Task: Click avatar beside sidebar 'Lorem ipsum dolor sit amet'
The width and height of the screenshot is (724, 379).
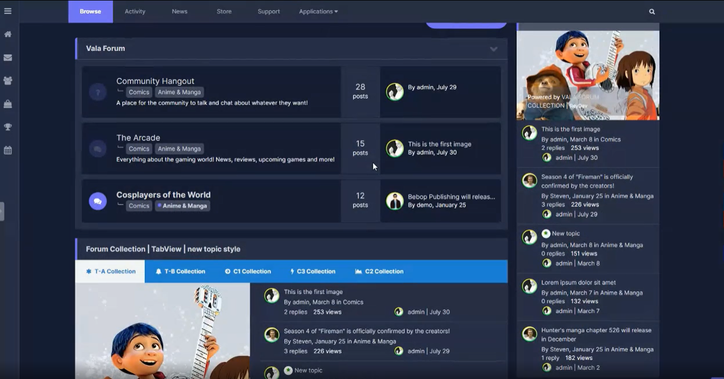Action: coord(529,286)
